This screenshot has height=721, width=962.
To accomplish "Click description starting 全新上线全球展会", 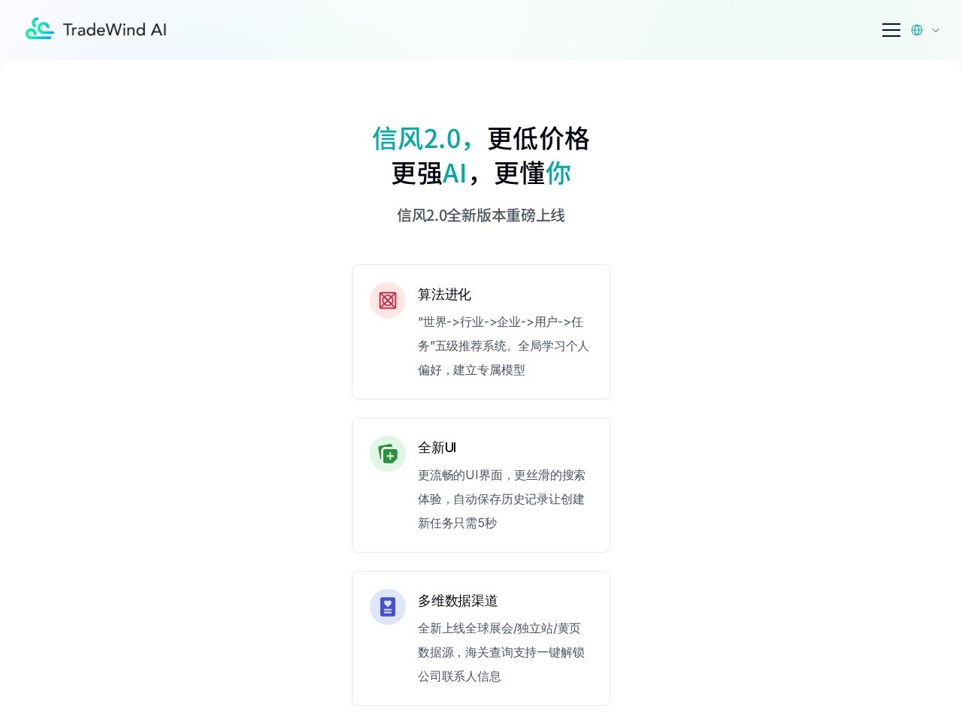I will (x=501, y=653).
